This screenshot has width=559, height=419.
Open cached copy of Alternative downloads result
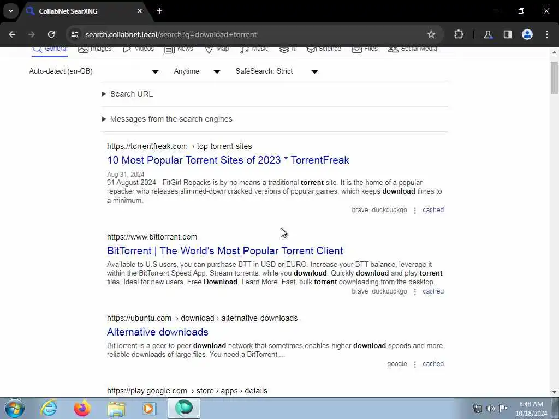pyautogui.click(x=433, y=364)
